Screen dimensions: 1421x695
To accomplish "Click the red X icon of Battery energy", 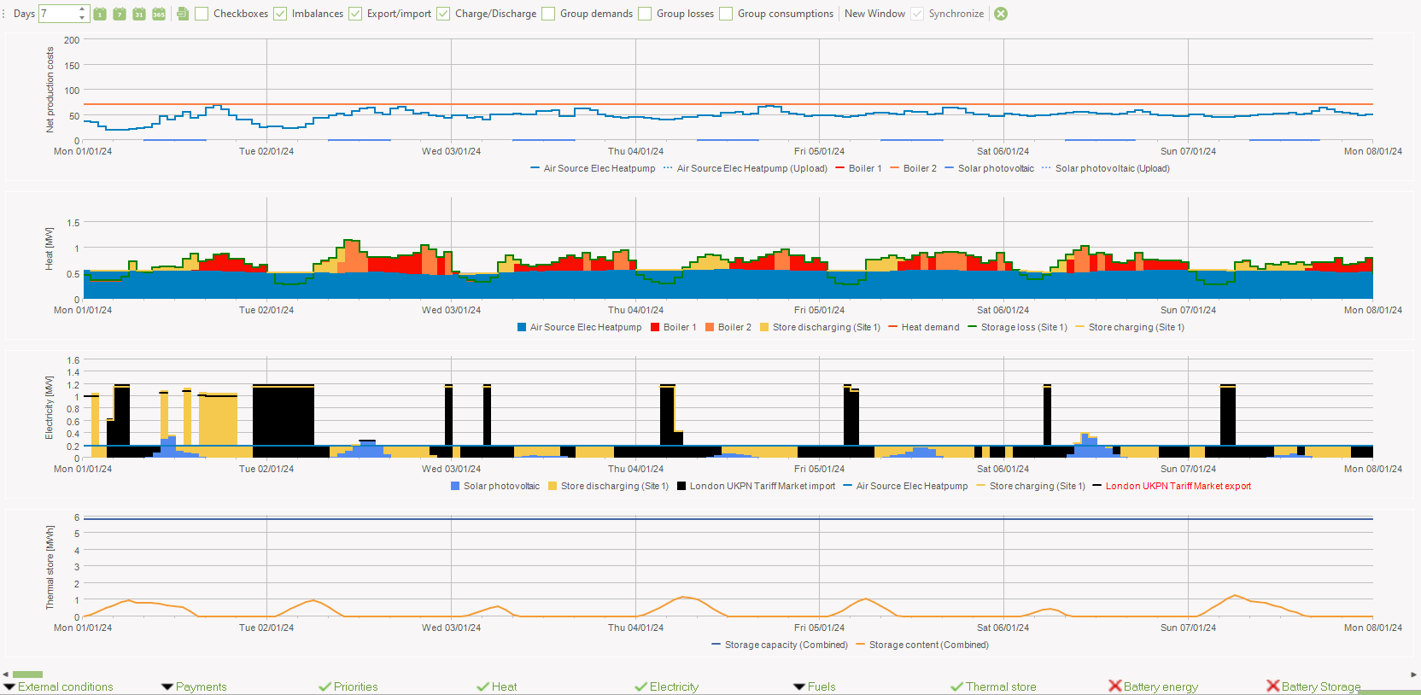I will click(1114, 686).
